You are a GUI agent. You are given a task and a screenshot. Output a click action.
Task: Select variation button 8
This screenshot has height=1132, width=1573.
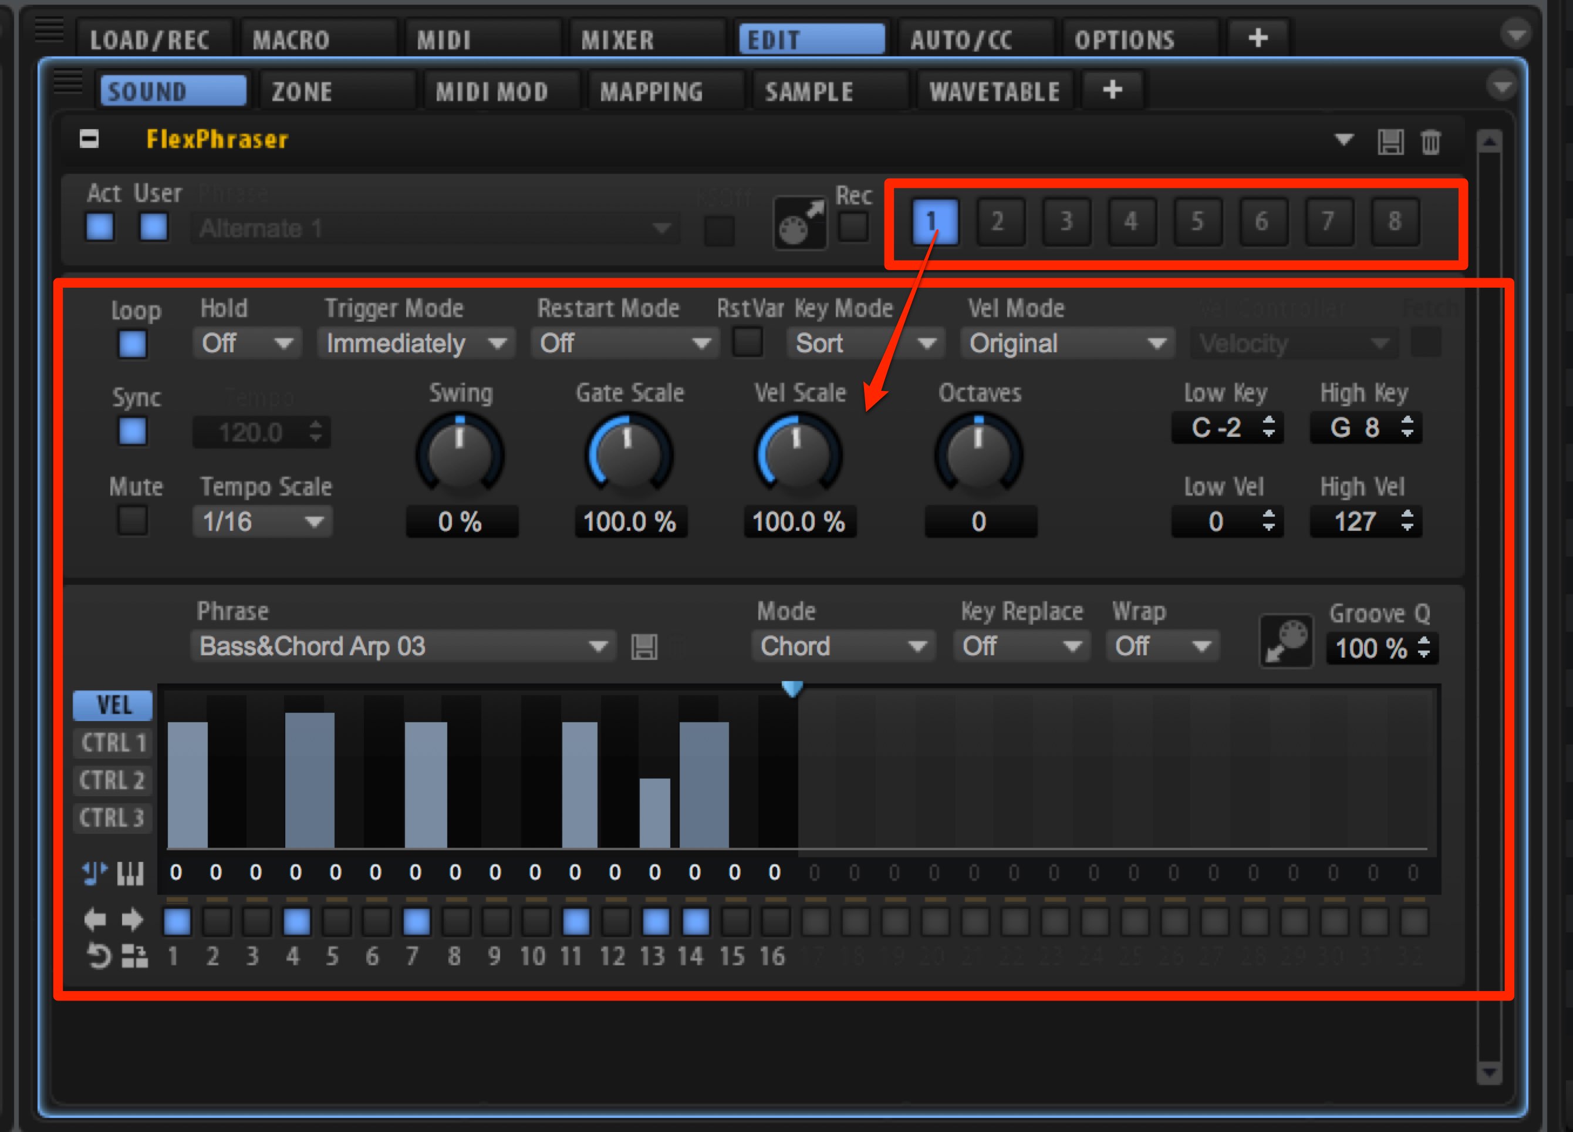[x=1395, y=221]
